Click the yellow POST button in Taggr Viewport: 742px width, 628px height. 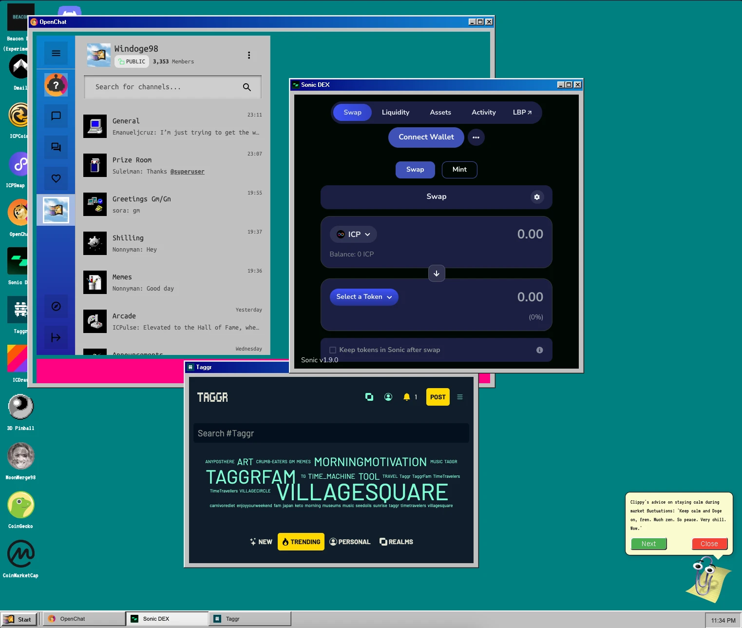(438, 397)
